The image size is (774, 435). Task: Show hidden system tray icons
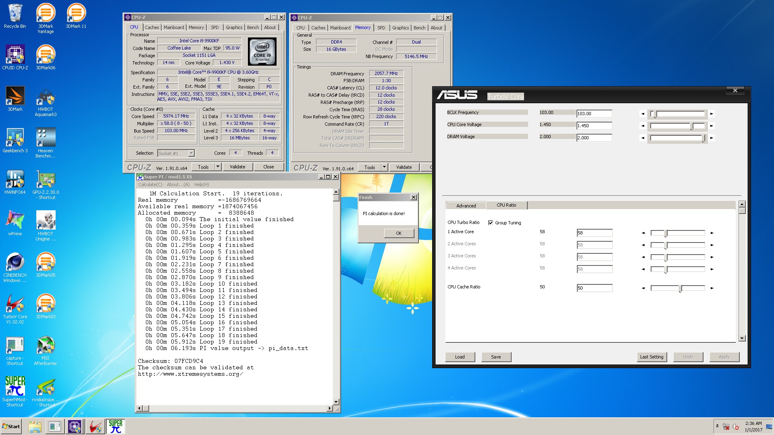tap(717, 426)
